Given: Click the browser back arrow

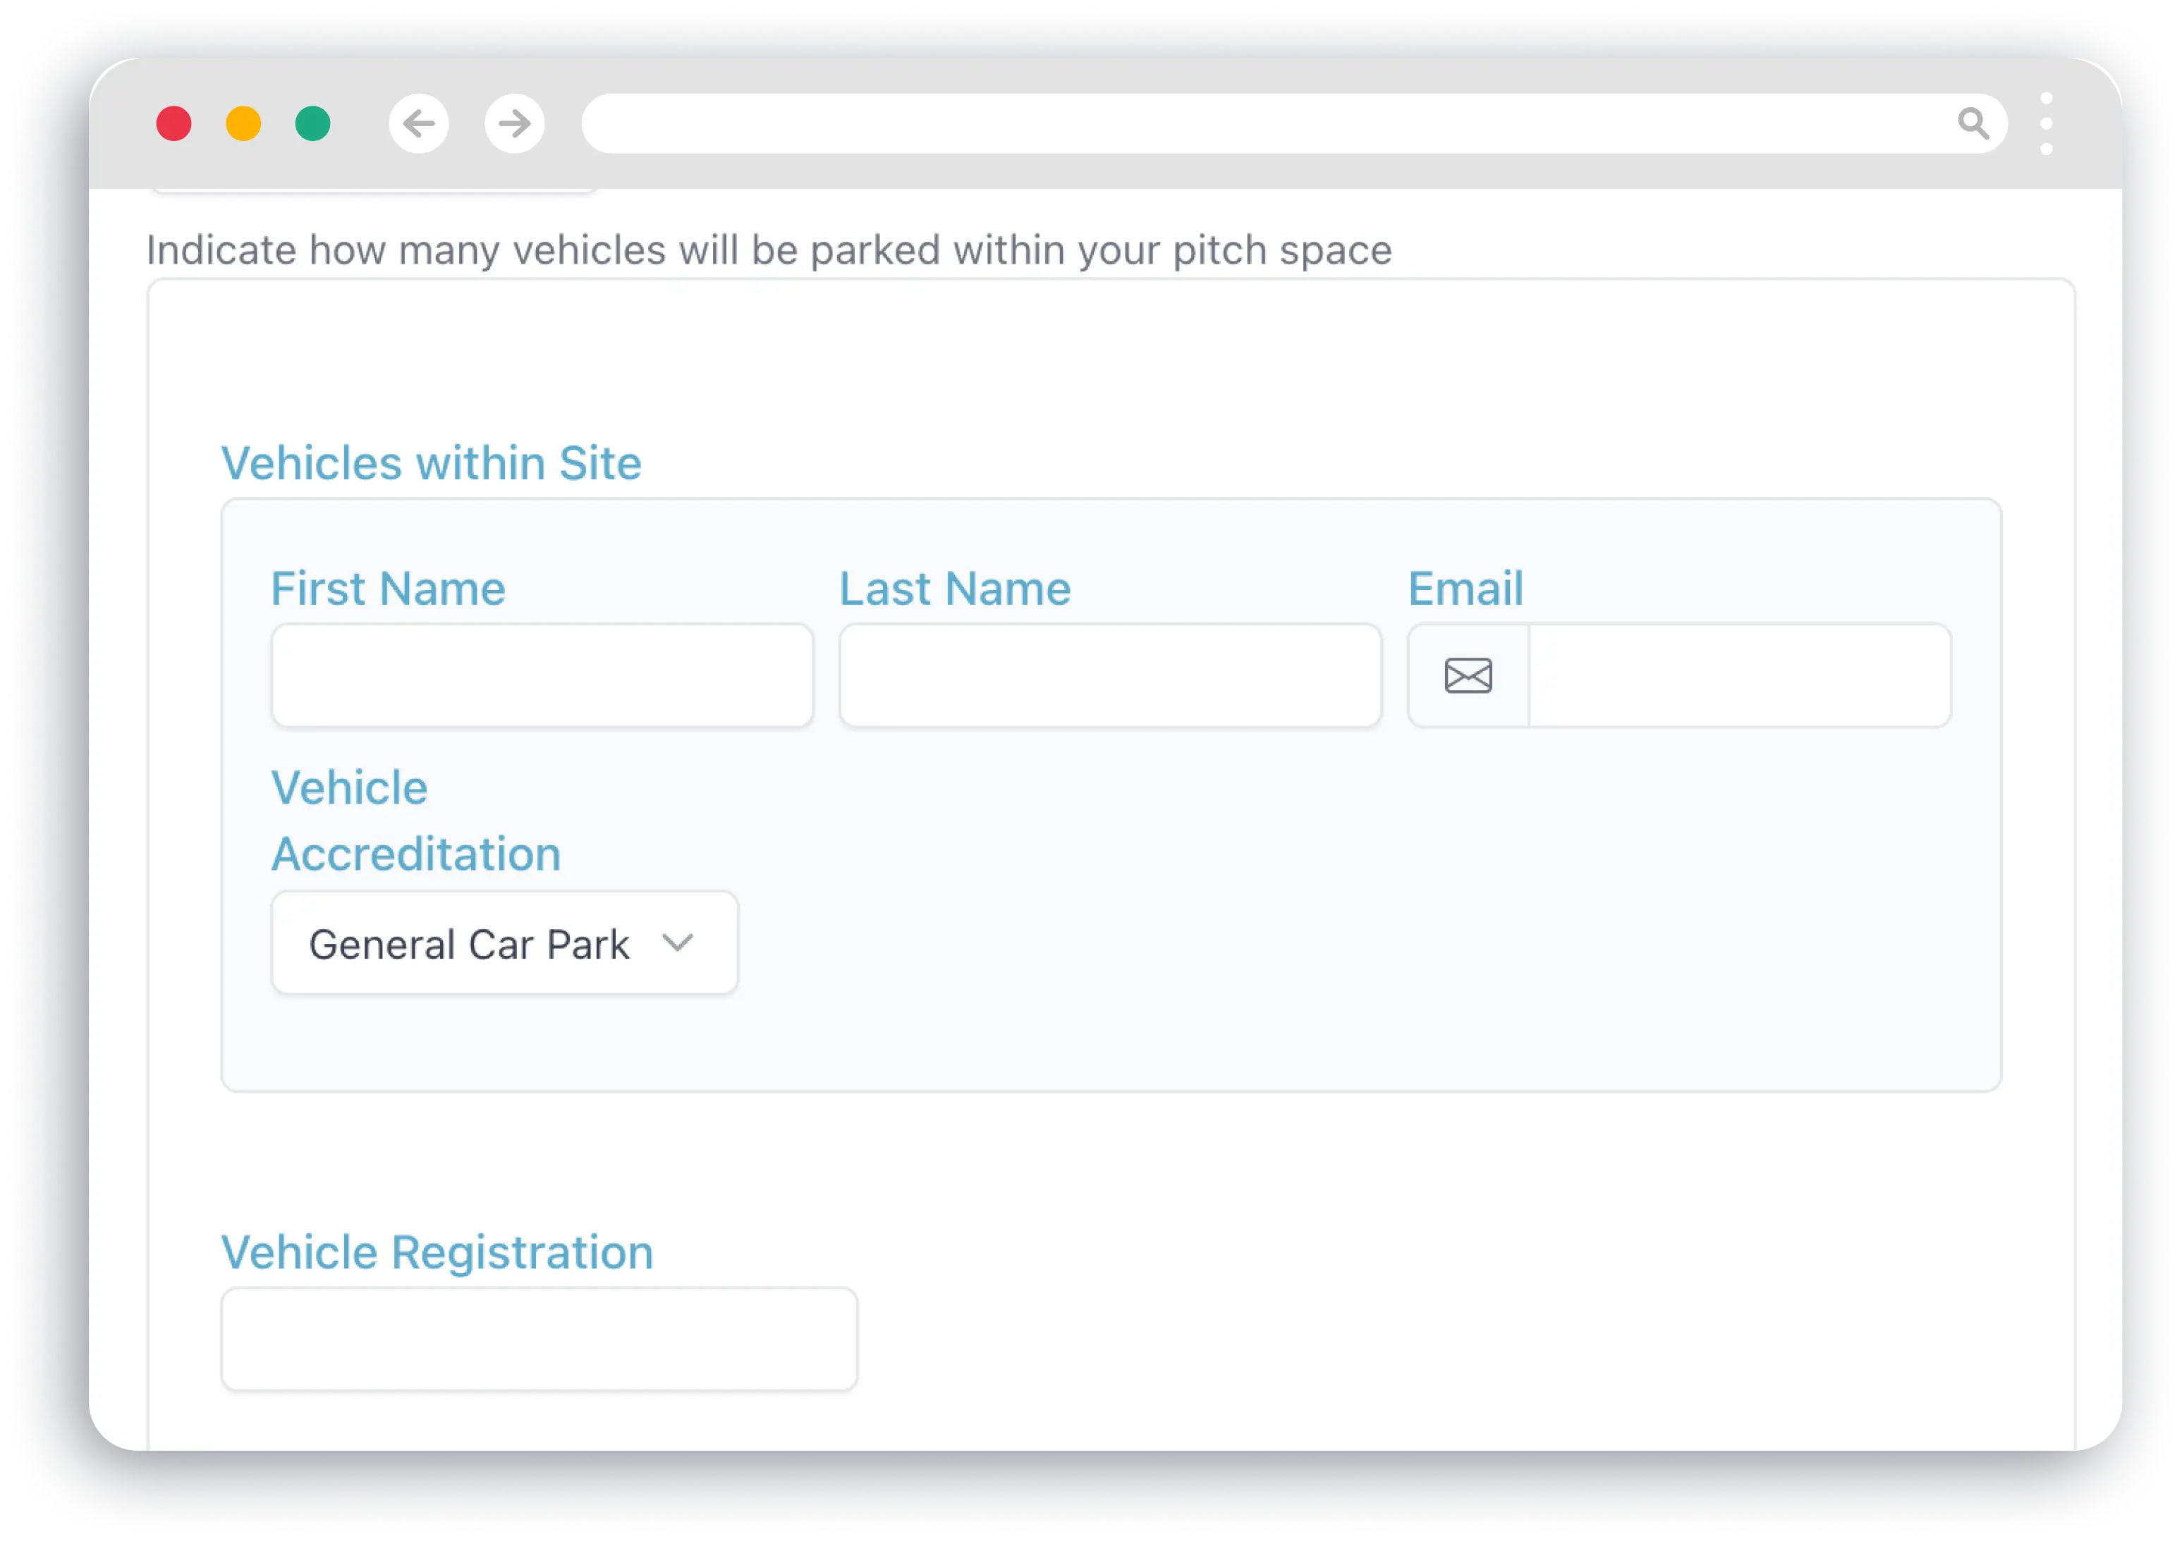Looking at the screenshot, I should point(419,123).
